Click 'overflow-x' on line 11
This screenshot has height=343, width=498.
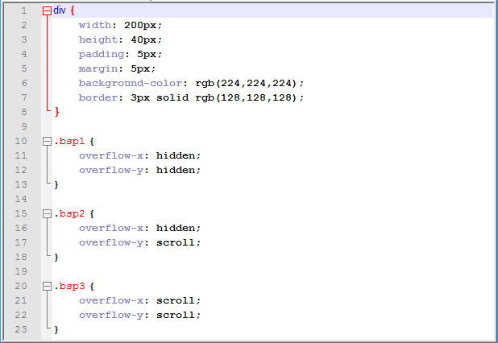[x=111, y=155]
